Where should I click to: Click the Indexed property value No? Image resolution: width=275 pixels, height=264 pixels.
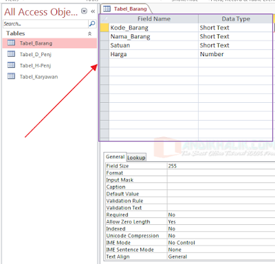tap(221, 228)
